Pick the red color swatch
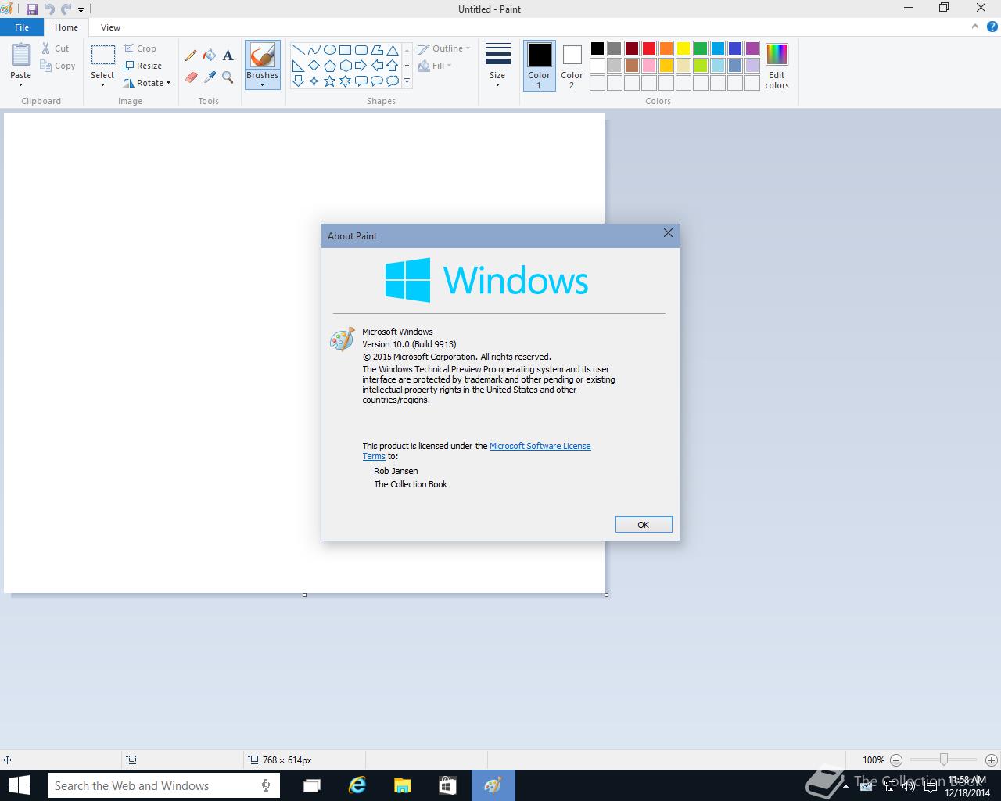This screenshot has width=1001, height=801. tap(649, 48)
